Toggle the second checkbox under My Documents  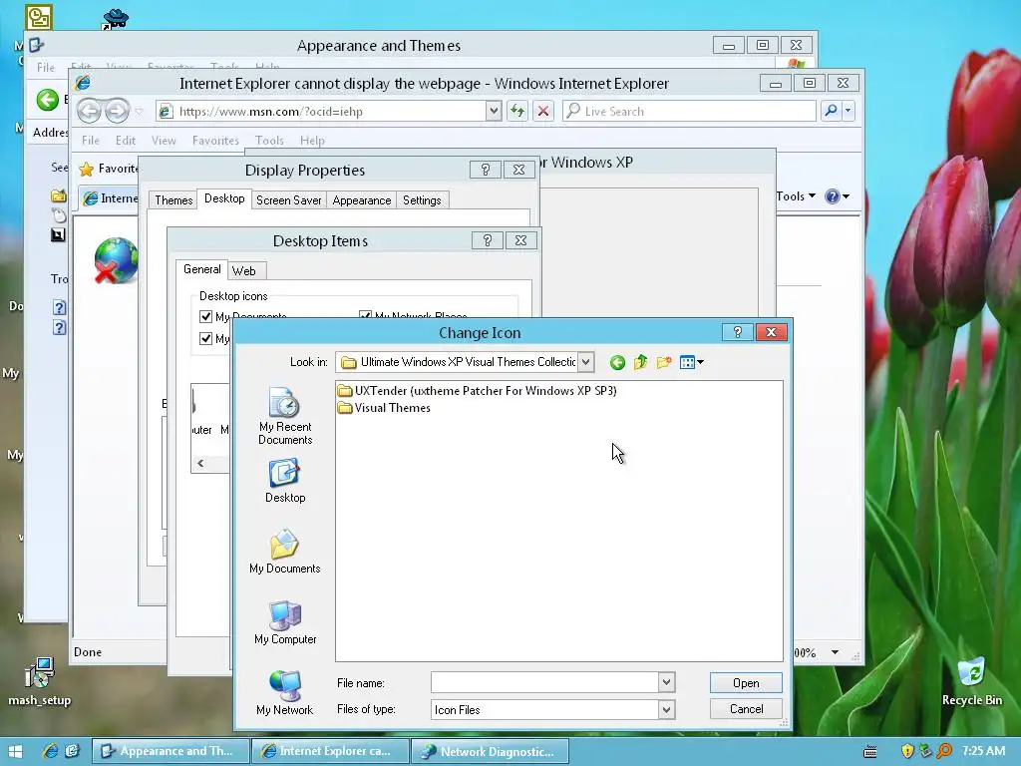pyautogui.click(x=205, y=339)
